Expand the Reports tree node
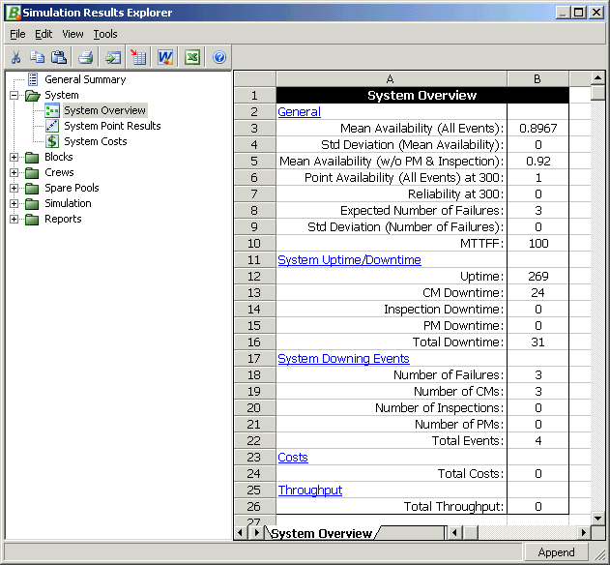 coord(14,220)
